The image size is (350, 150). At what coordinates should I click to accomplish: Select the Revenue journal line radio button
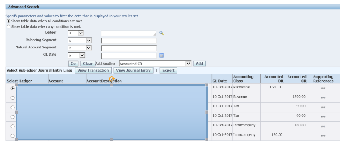[x=12, y=98]
